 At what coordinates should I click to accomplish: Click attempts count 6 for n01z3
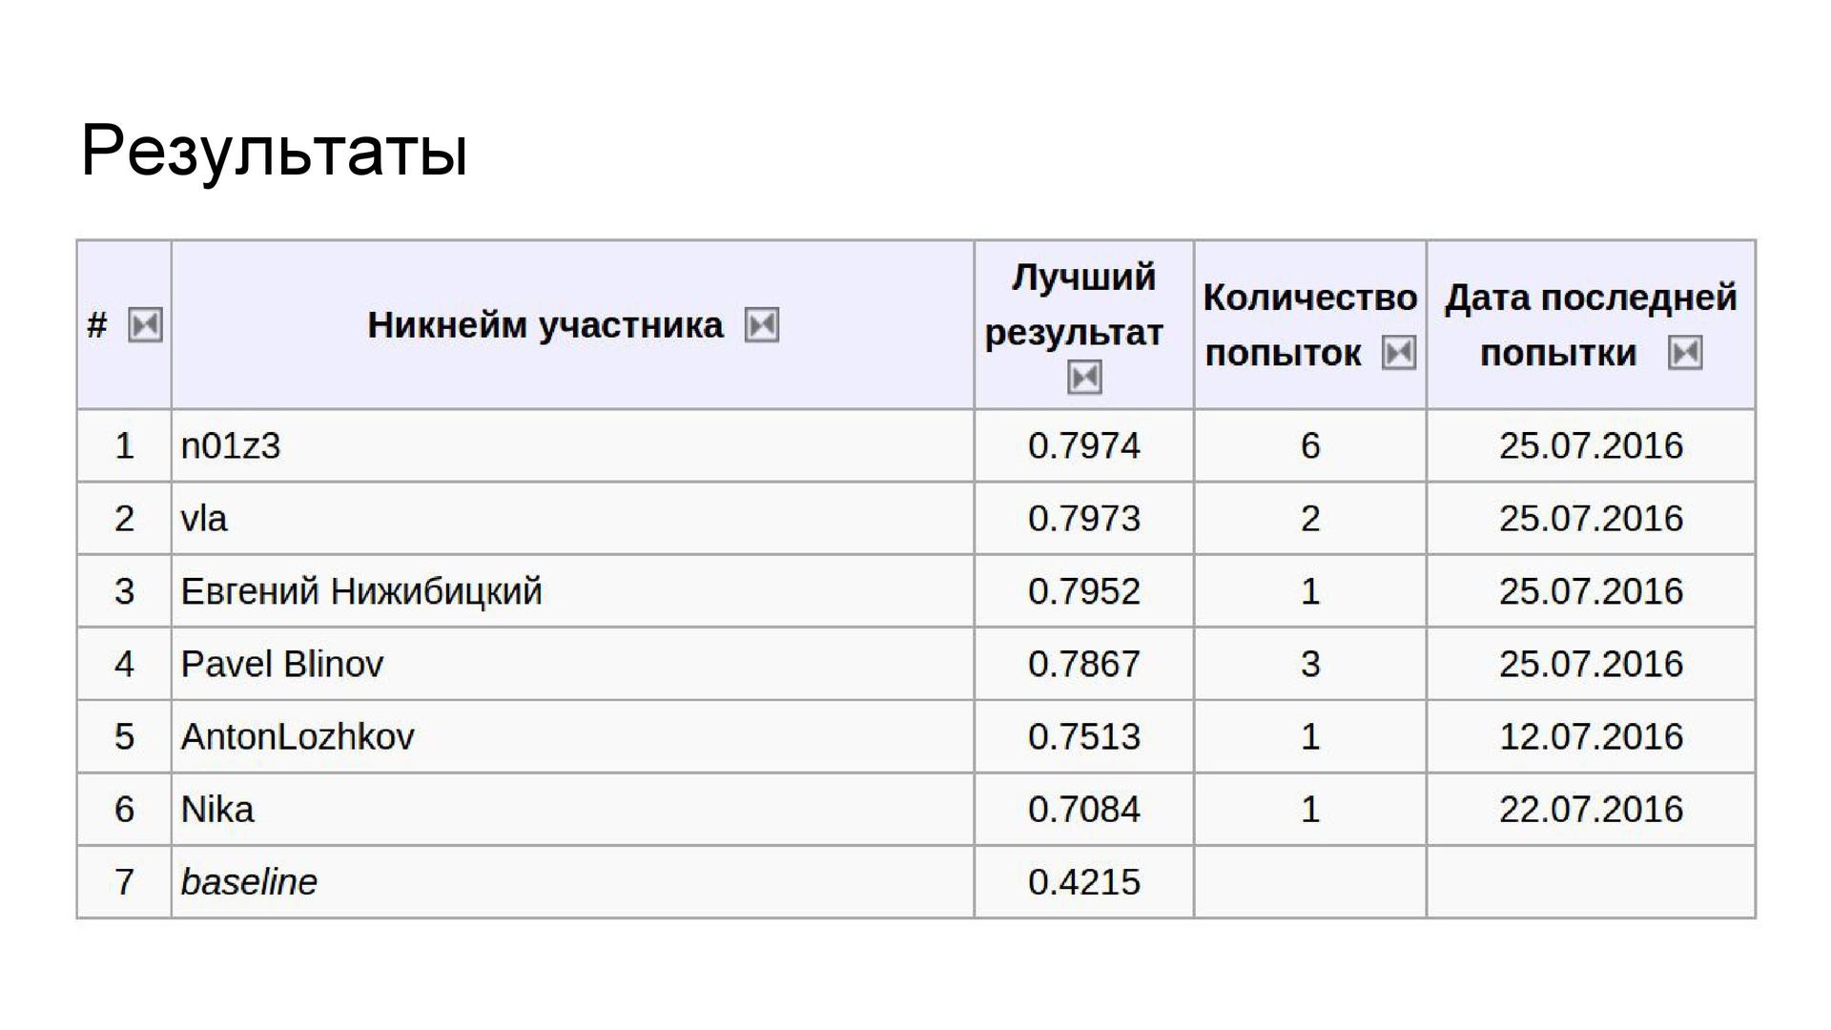coord(1310,446)
